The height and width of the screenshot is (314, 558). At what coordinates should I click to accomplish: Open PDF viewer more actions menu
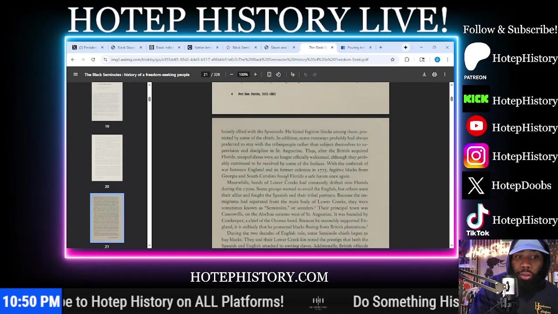(x=445, y=75)
